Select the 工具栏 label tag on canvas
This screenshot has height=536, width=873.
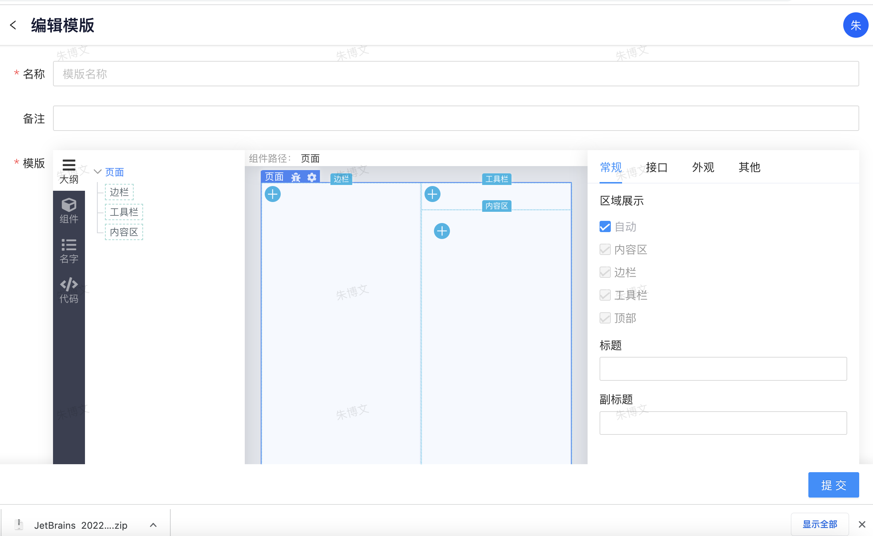pyautogui.click(x=497, y=179)
